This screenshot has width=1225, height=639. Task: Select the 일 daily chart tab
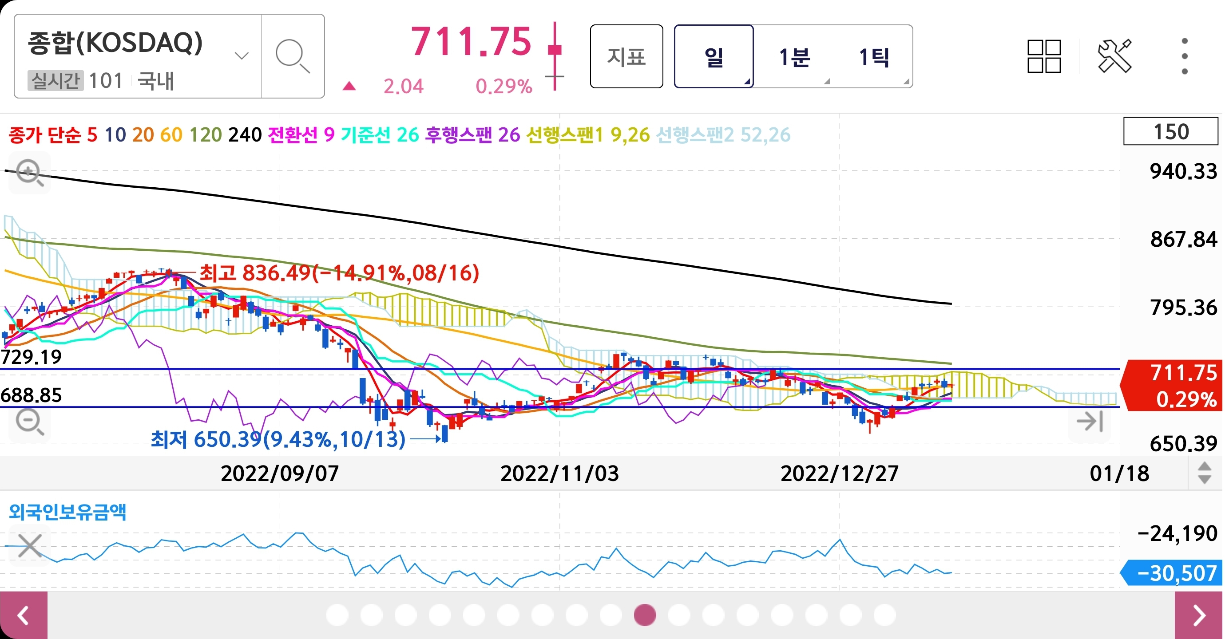coord(714,57)
